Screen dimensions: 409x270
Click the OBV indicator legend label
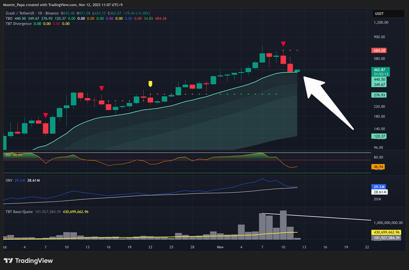(9, 181)
